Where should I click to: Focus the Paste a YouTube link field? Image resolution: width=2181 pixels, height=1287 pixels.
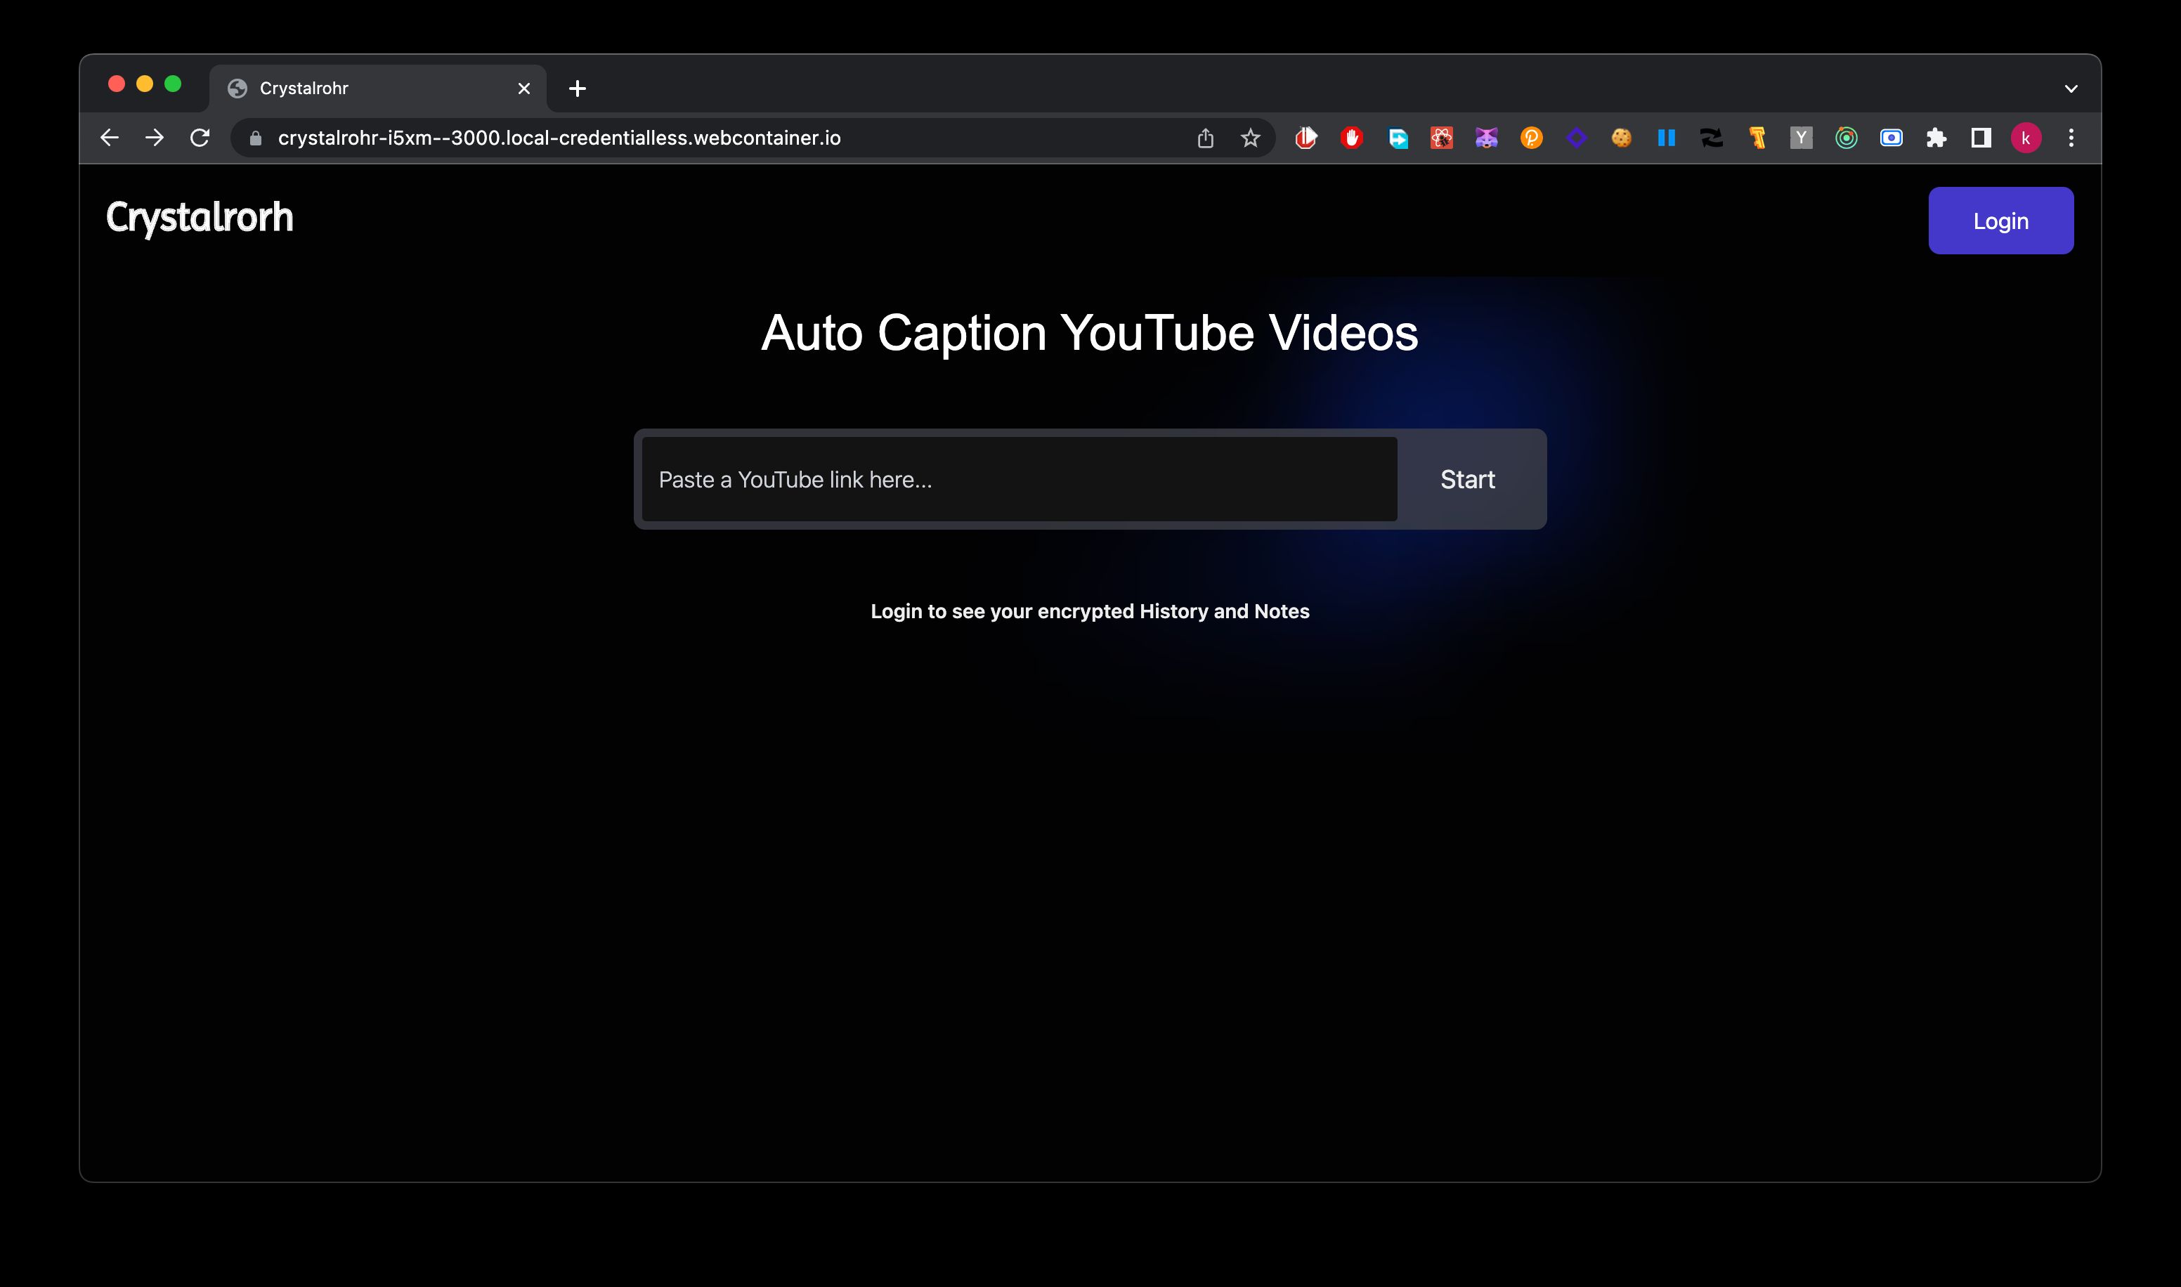pos(1019,480)
